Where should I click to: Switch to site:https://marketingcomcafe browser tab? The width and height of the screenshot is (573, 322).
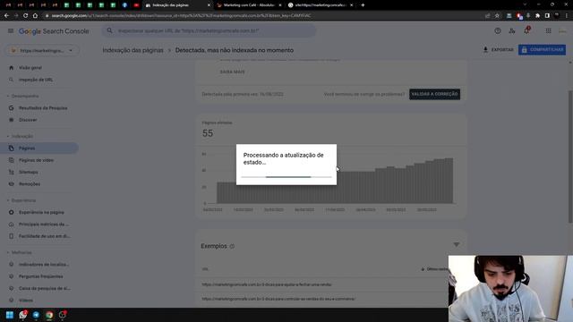pyautogui.click(x=321, y=5)
